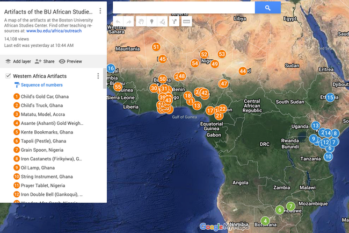Click the Preview button
The height and width of the screenshot is (233, 349).
click(x=70, y=61)
